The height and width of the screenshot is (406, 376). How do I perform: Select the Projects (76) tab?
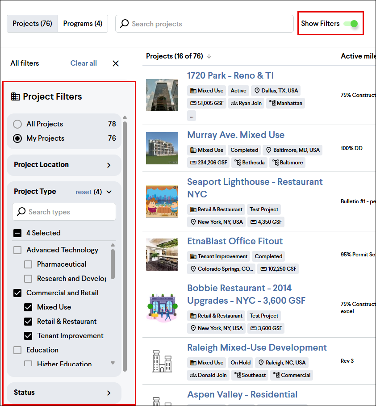pyautogui.click(x=32, y=24)
